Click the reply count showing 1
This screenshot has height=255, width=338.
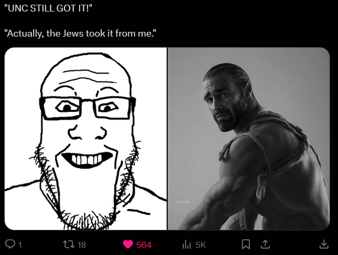[x=20, y=245]
